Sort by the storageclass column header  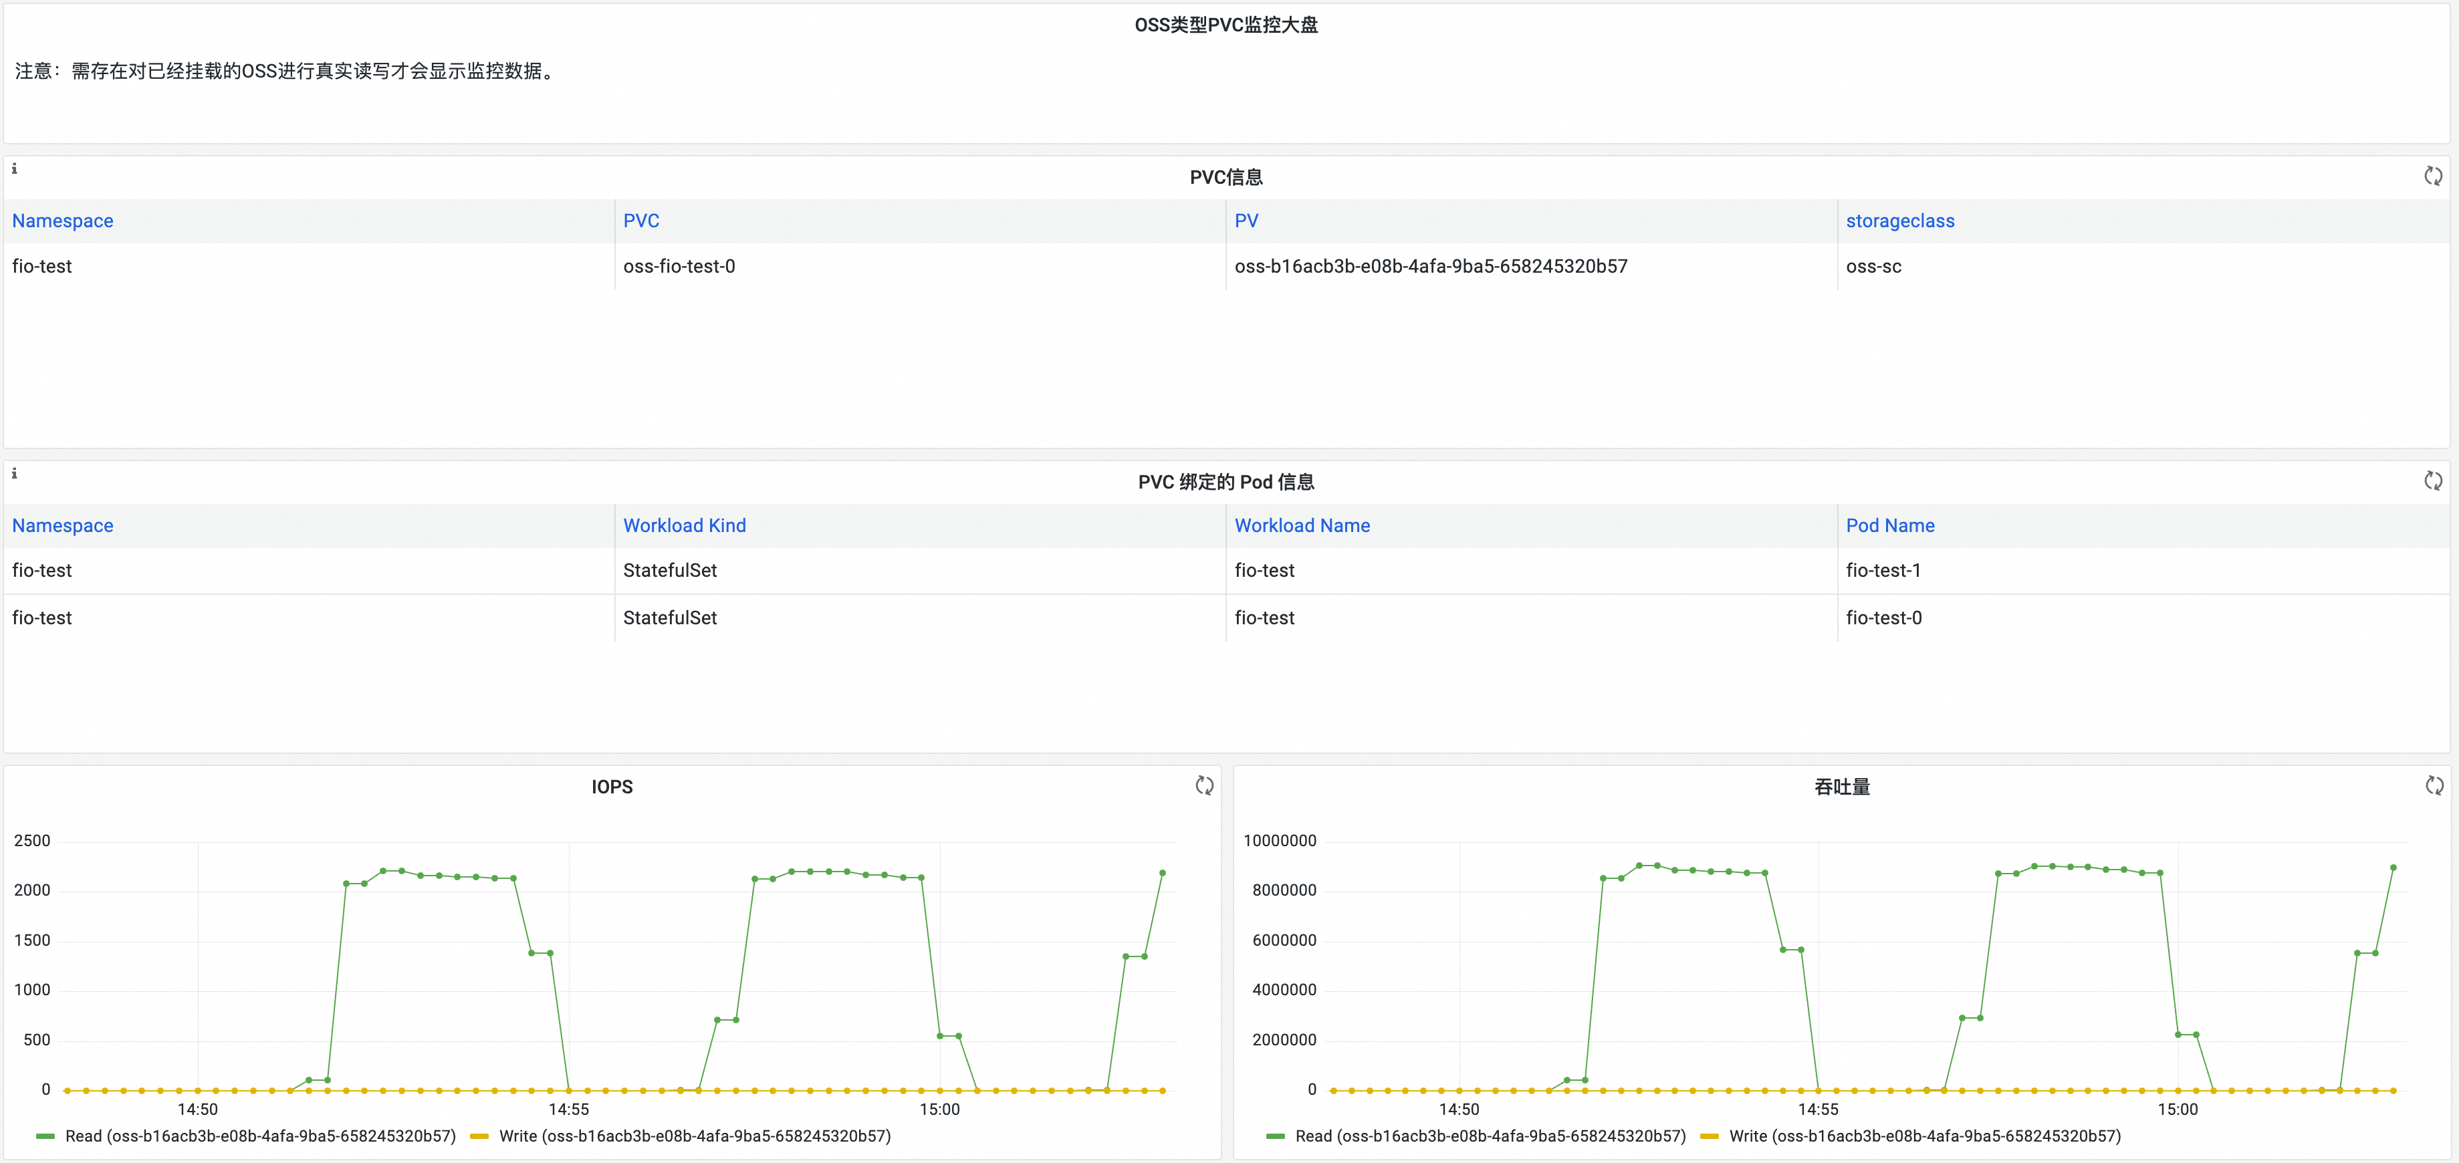[1899, 221]
